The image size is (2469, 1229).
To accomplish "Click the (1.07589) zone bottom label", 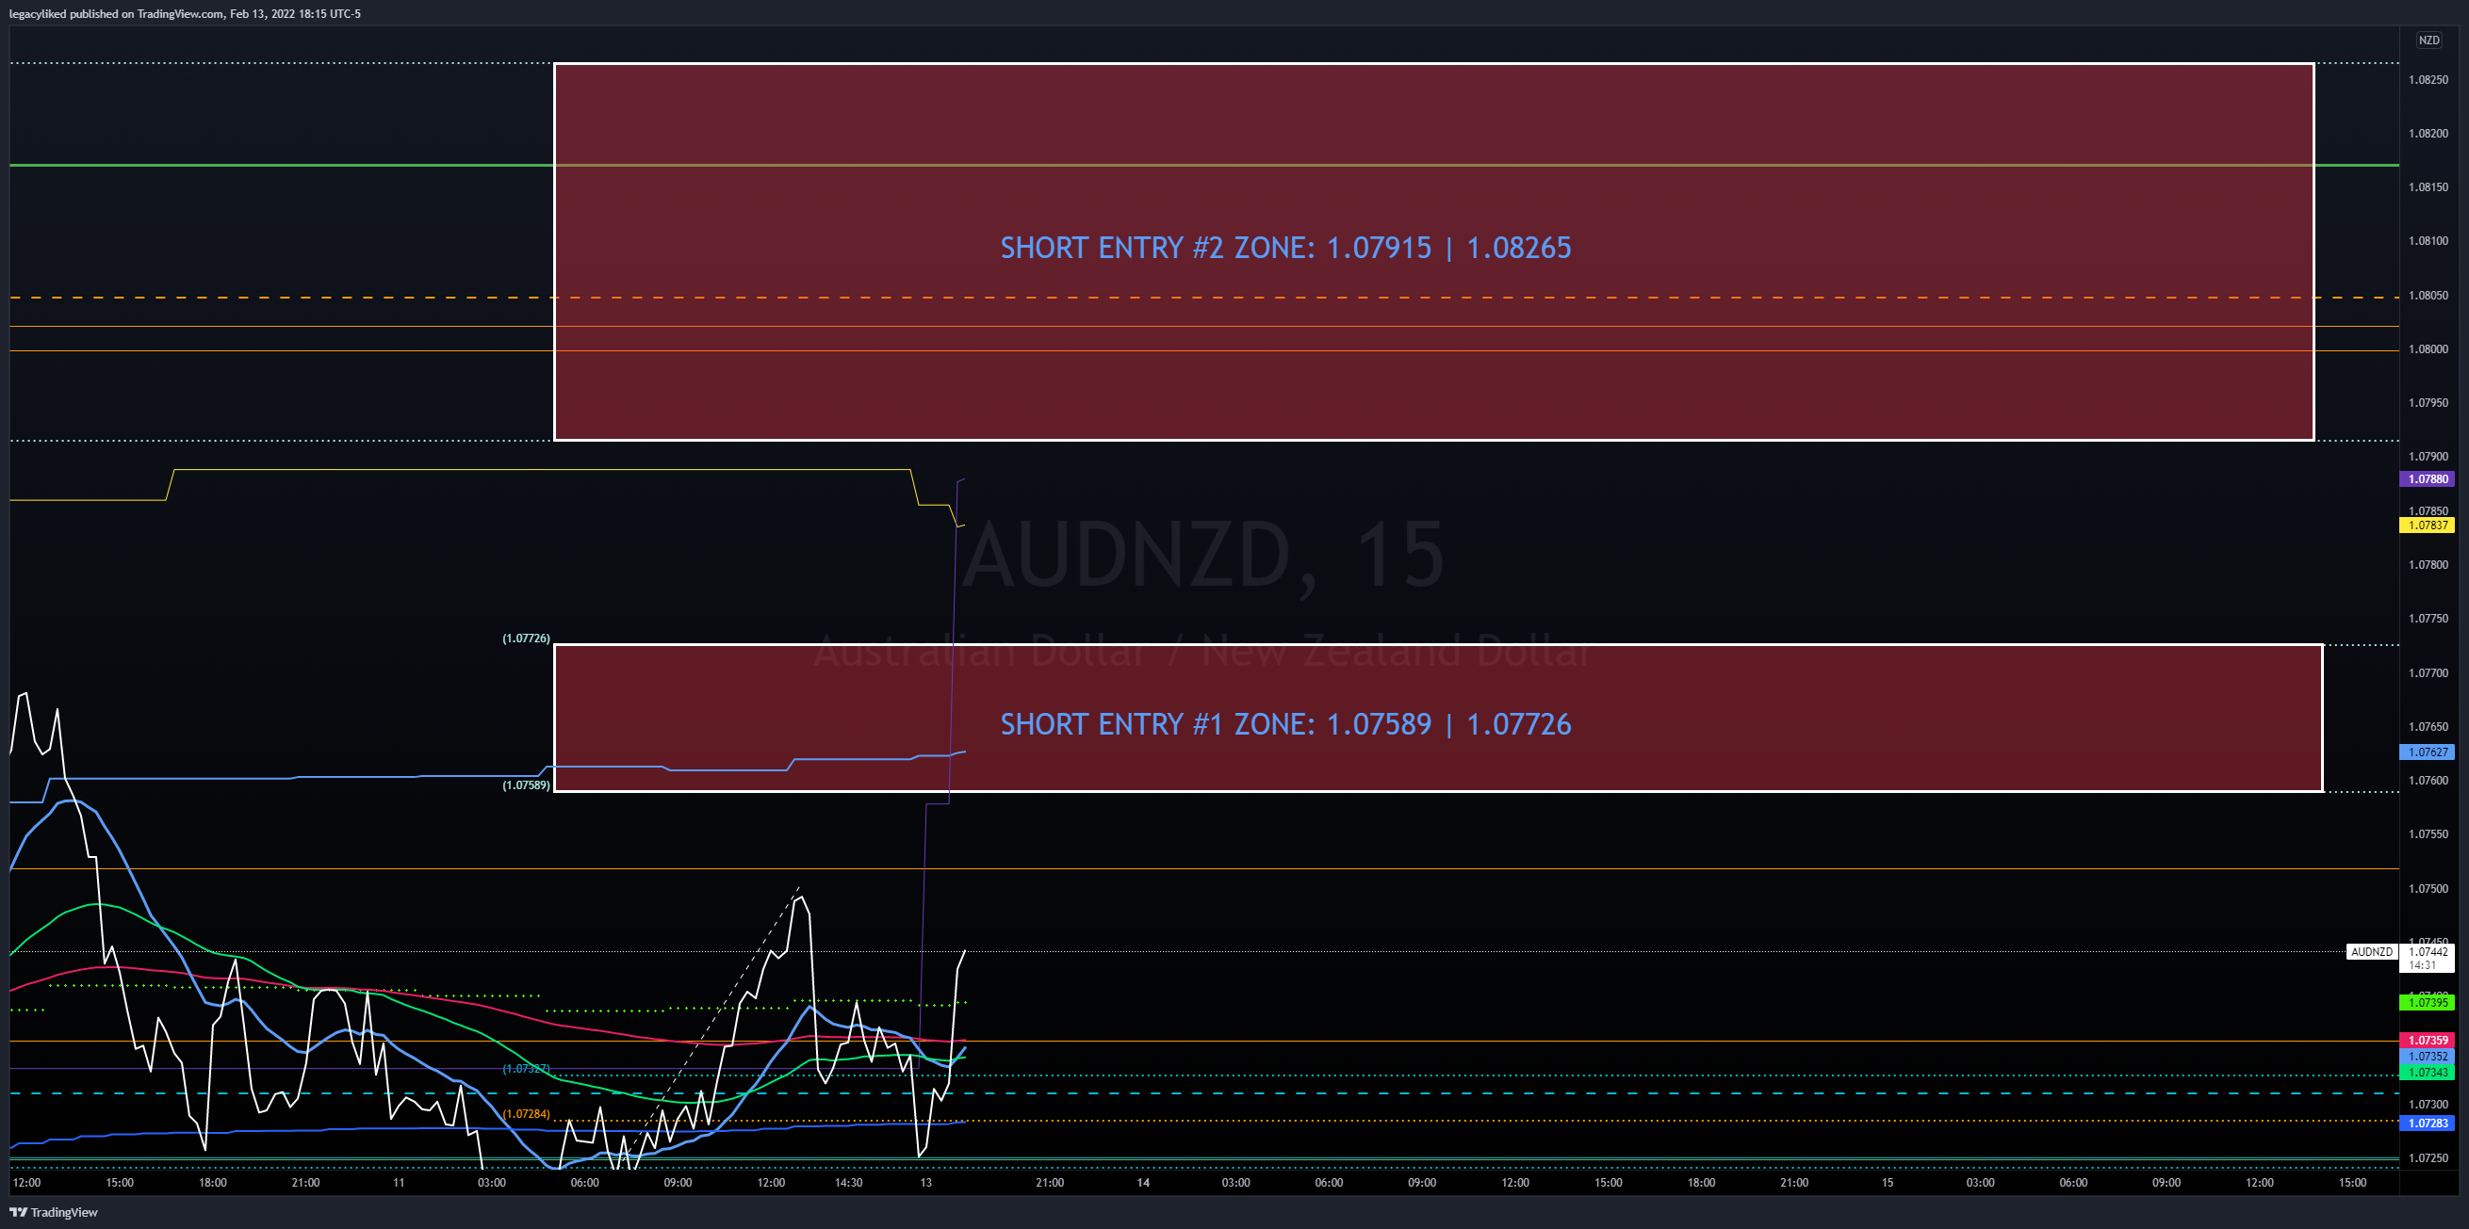I will point(526,785).
